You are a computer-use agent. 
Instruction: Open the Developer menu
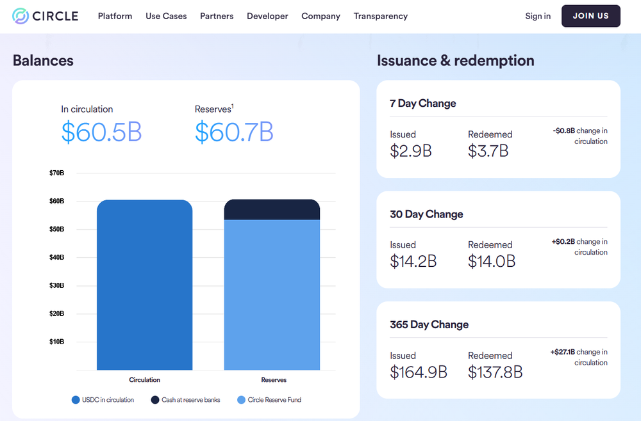point(267,16)
